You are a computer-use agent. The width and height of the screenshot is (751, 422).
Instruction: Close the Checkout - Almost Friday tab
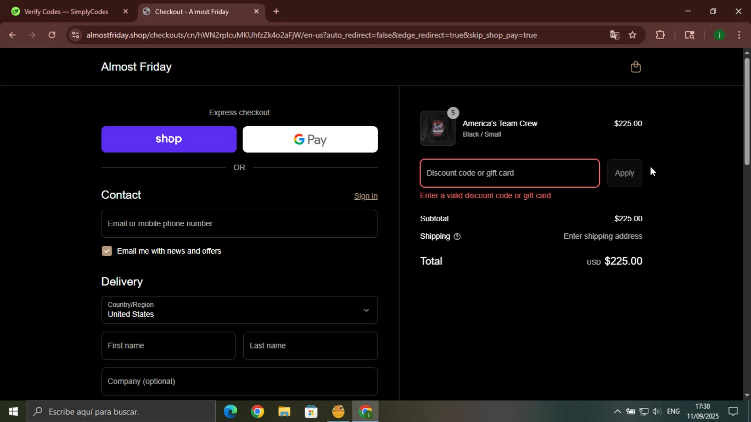click(256, 12)
